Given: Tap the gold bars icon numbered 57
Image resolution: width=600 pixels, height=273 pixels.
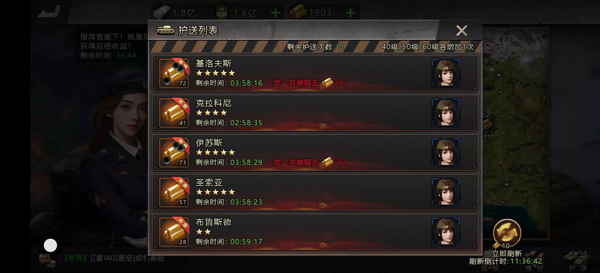Looking at the screenshot, I should (x=174, y=192).
